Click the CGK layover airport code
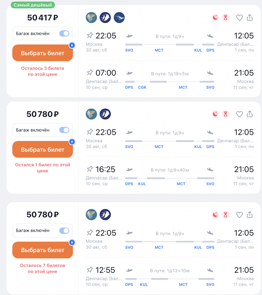Viewport: 262px width, 295px height. pos(142,87)
